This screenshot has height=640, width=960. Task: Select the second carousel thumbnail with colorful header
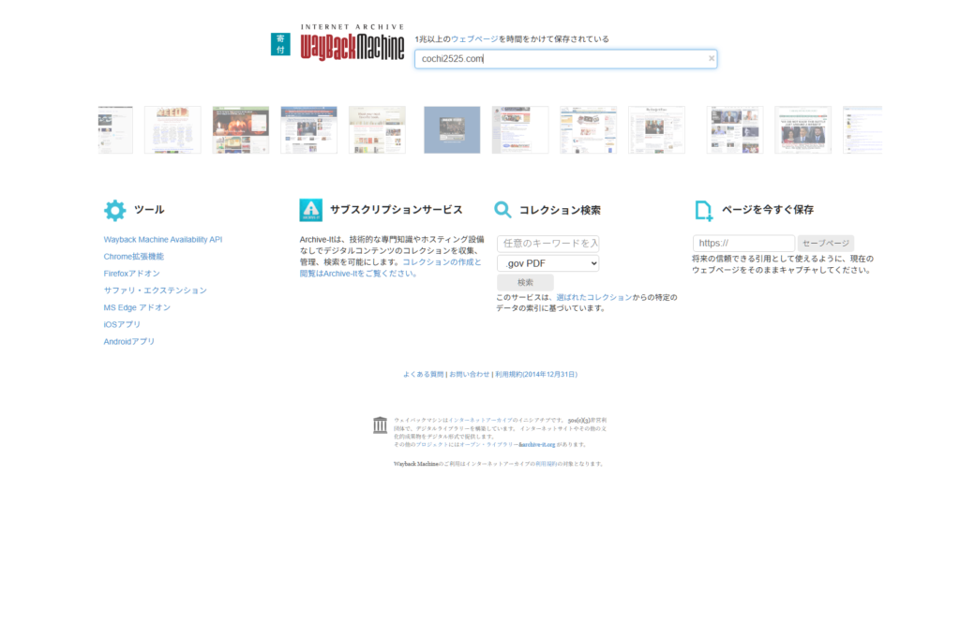(x=172, y=130)
